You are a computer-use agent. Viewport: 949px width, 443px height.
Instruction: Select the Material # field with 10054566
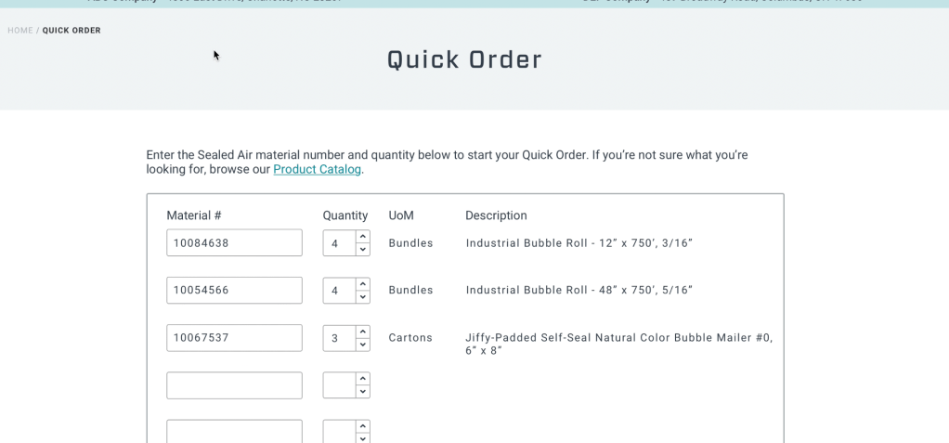pyautogui.click(x=234, y=291)
